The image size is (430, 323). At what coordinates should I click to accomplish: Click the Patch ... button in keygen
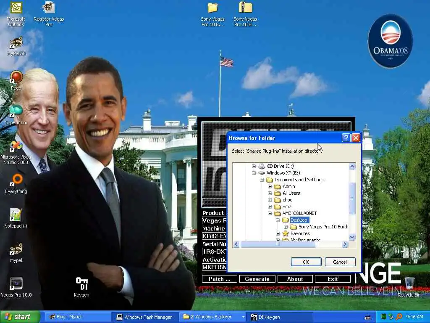219,279
